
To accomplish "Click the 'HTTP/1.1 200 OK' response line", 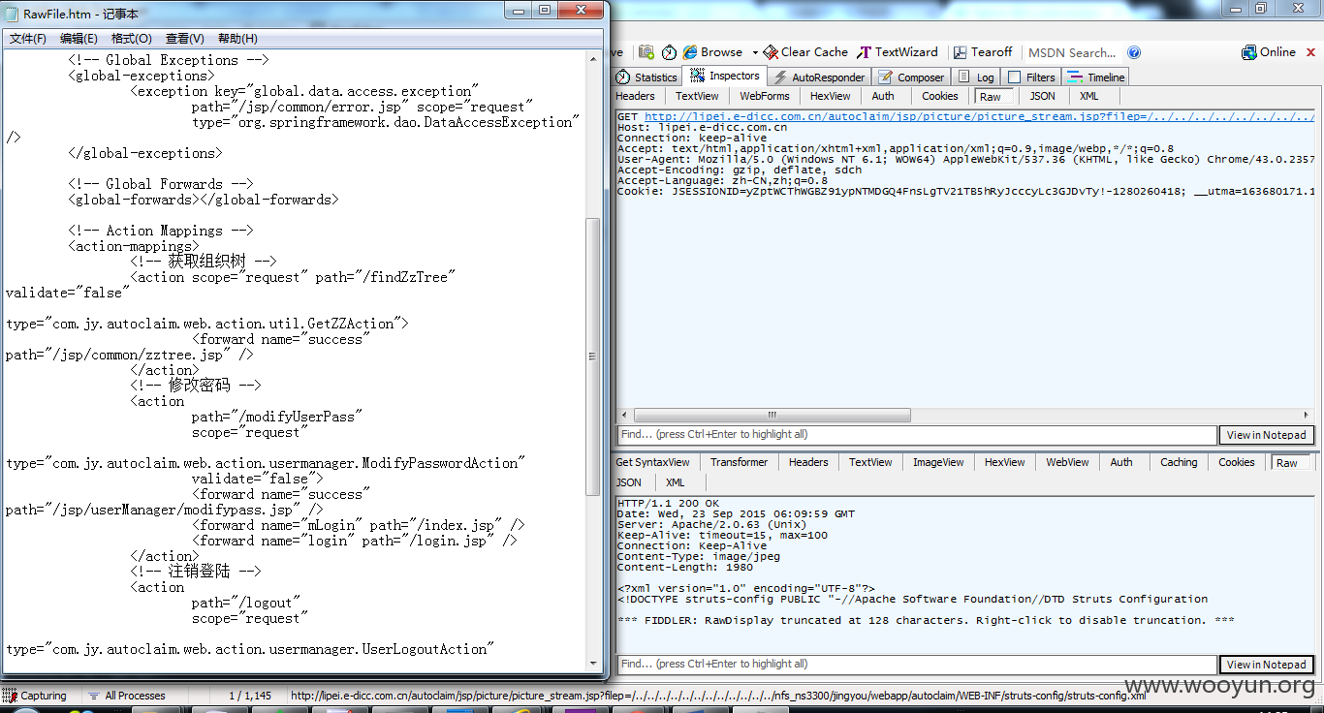I will coord(668,504).
